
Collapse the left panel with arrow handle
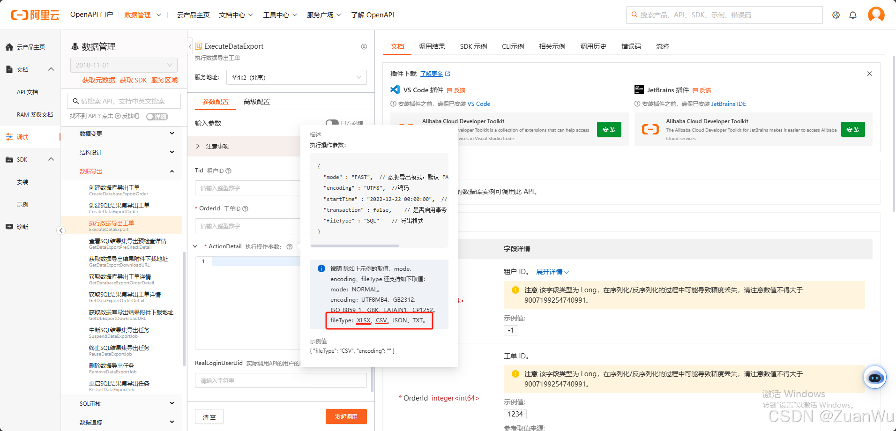click(61, 230)
